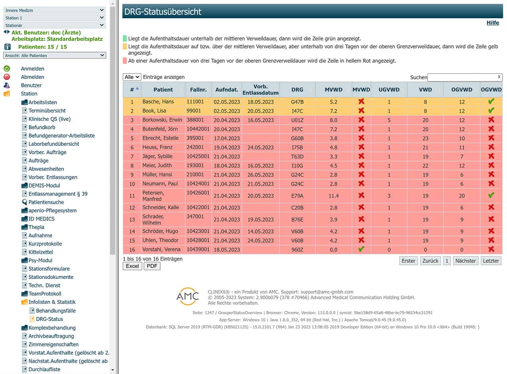Screen dimensions: 507x374
Task: Click the switch user arrows icon
Action: pos(6,32)
